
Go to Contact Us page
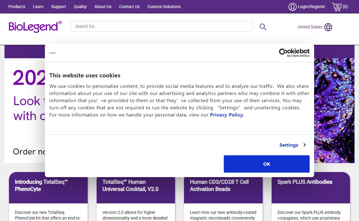(129, 7)
